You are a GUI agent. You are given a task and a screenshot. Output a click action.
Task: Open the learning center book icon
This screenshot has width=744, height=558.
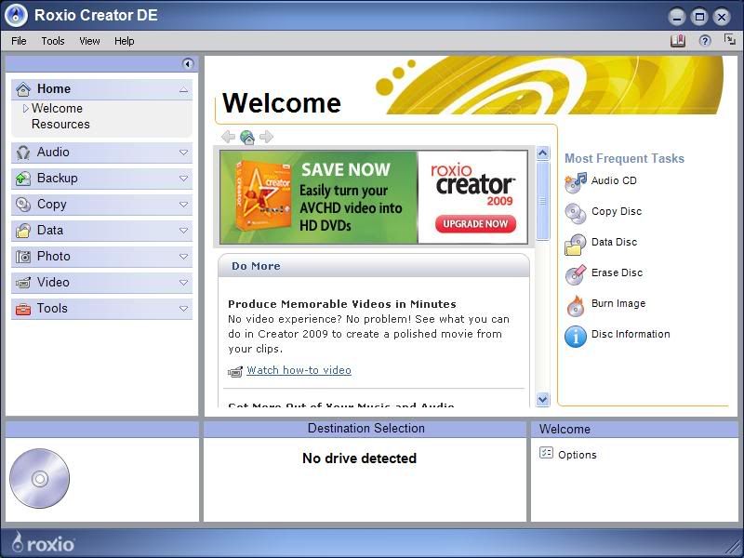point(678,41)
